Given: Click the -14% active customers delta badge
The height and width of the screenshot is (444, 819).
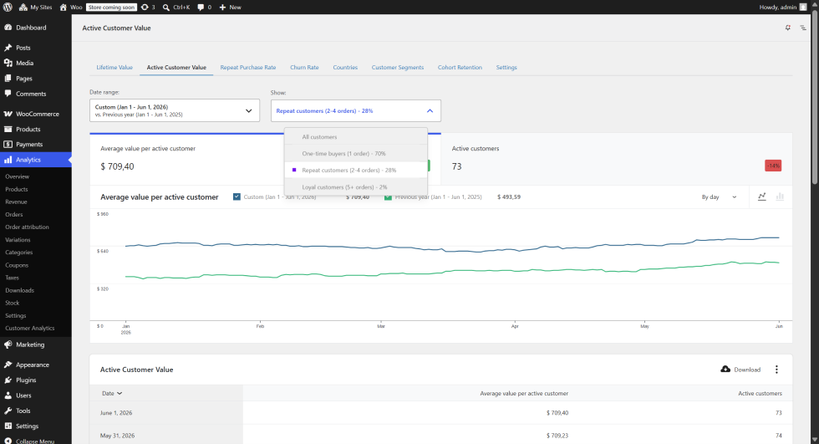Looking at the screenshot, I should pyautogui.click(x=773, y=166).
